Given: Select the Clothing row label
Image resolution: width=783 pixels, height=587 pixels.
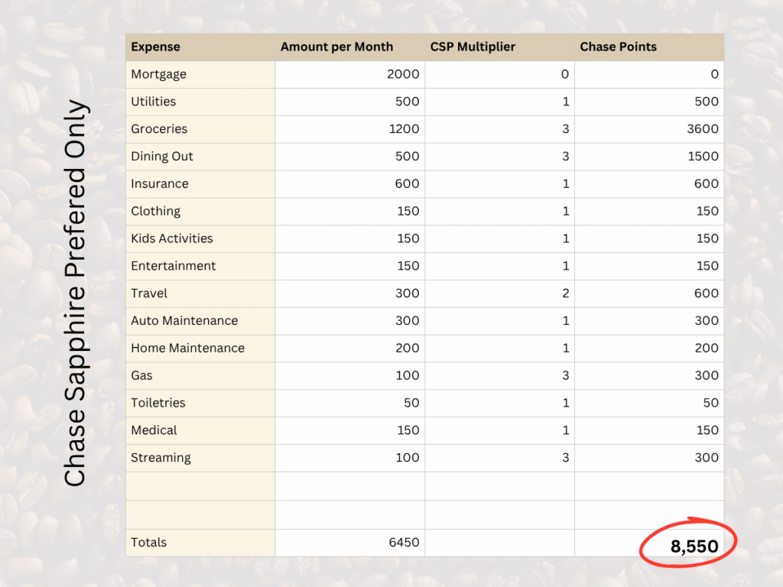Looking at the screenshot, I should (155, 212).
